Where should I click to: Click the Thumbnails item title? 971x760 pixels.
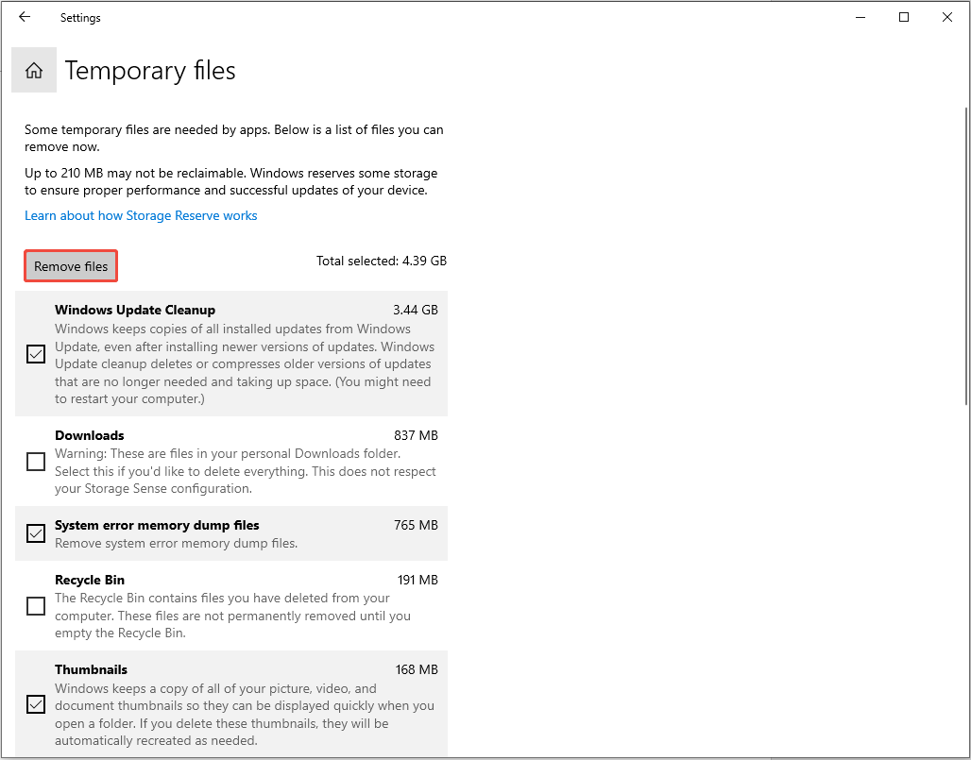91,669
